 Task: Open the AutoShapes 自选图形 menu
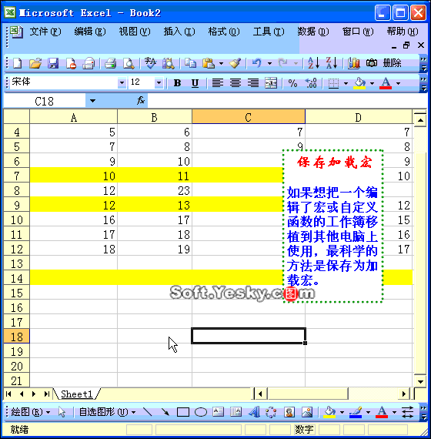[107, 412]
